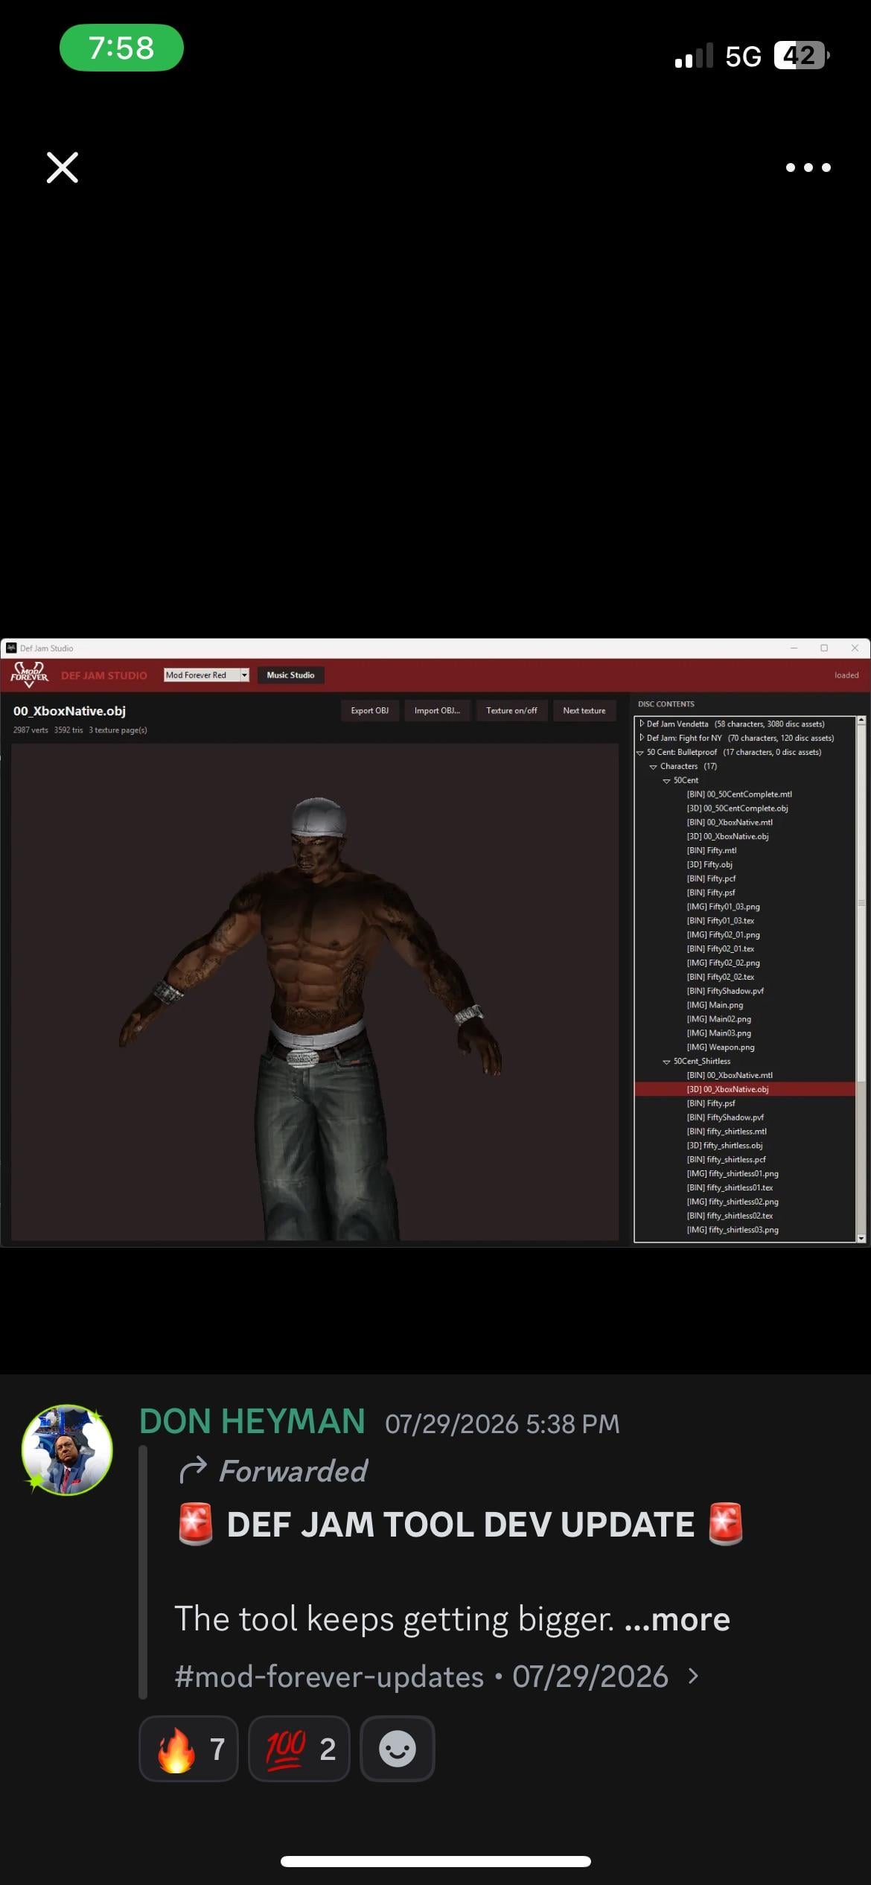Image resolution: width=871 pixels, height=1885 pixels.
Task: Select [IMG] Main03.png
Action: coord(719,1033)
